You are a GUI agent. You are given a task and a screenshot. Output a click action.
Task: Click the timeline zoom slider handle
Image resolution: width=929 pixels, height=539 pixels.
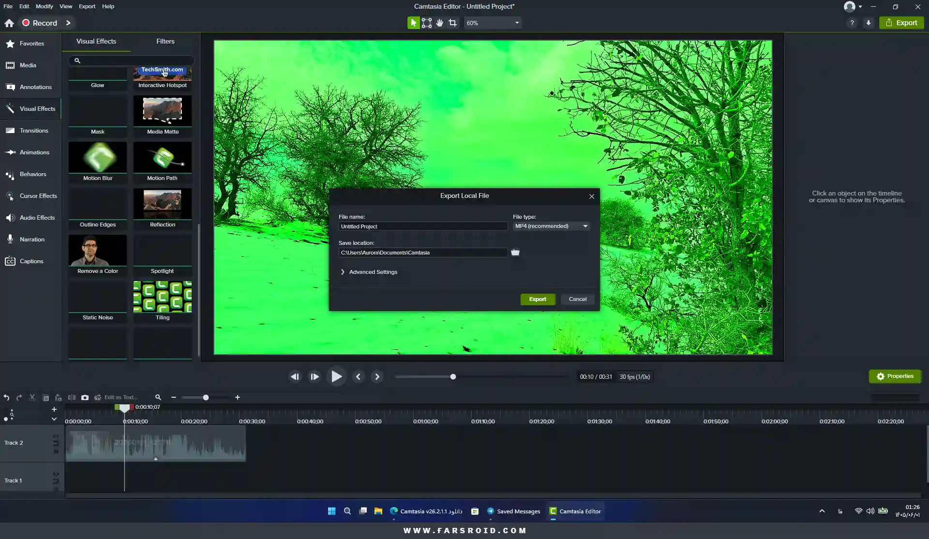point(206,397)
